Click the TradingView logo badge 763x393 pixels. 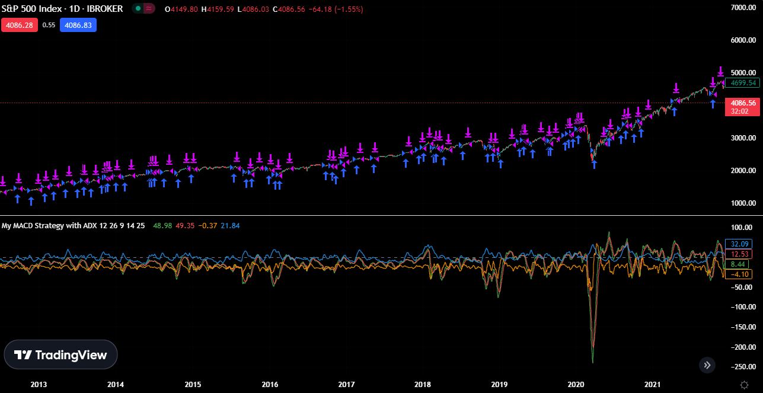tap(60, 354)
